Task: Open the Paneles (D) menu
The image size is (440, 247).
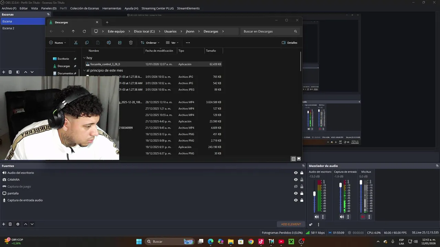Action: click(49, 8)
